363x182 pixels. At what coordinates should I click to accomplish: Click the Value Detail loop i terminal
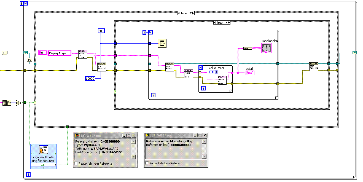(203, 88)
